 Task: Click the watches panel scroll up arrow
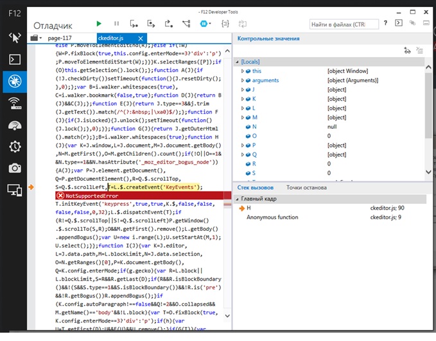[428, 67]
